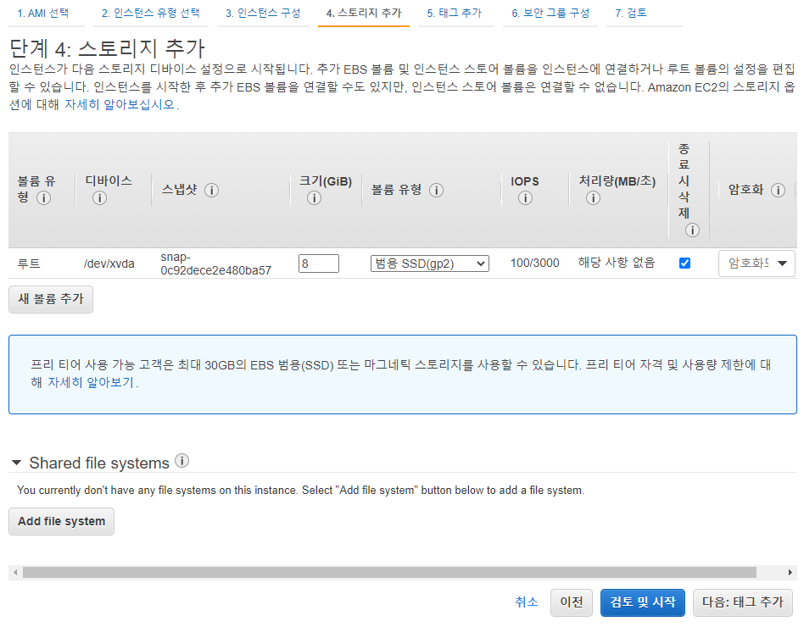Click Add file system button
Image resolution: width=804 pixels, height=627 pixels.
62,521
